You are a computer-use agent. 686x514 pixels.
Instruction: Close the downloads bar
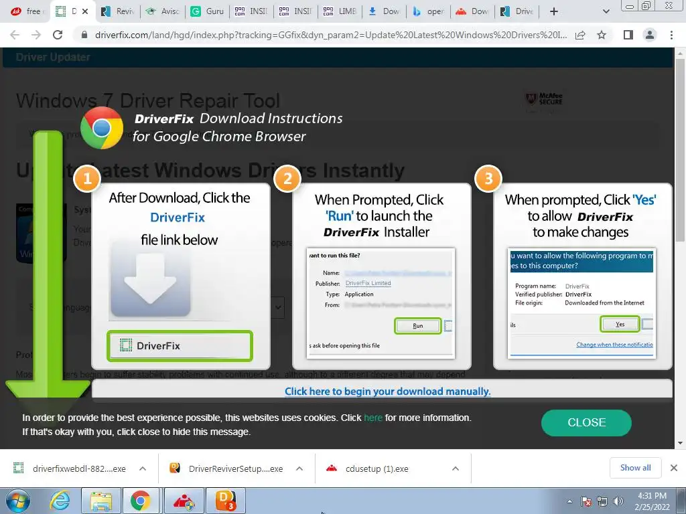(x=674, y=468)
